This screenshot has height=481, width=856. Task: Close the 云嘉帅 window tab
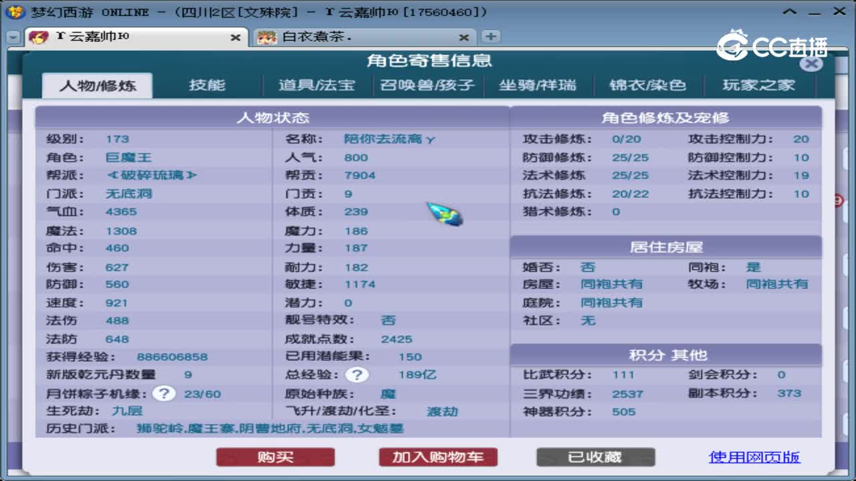[x=235, y=38]
